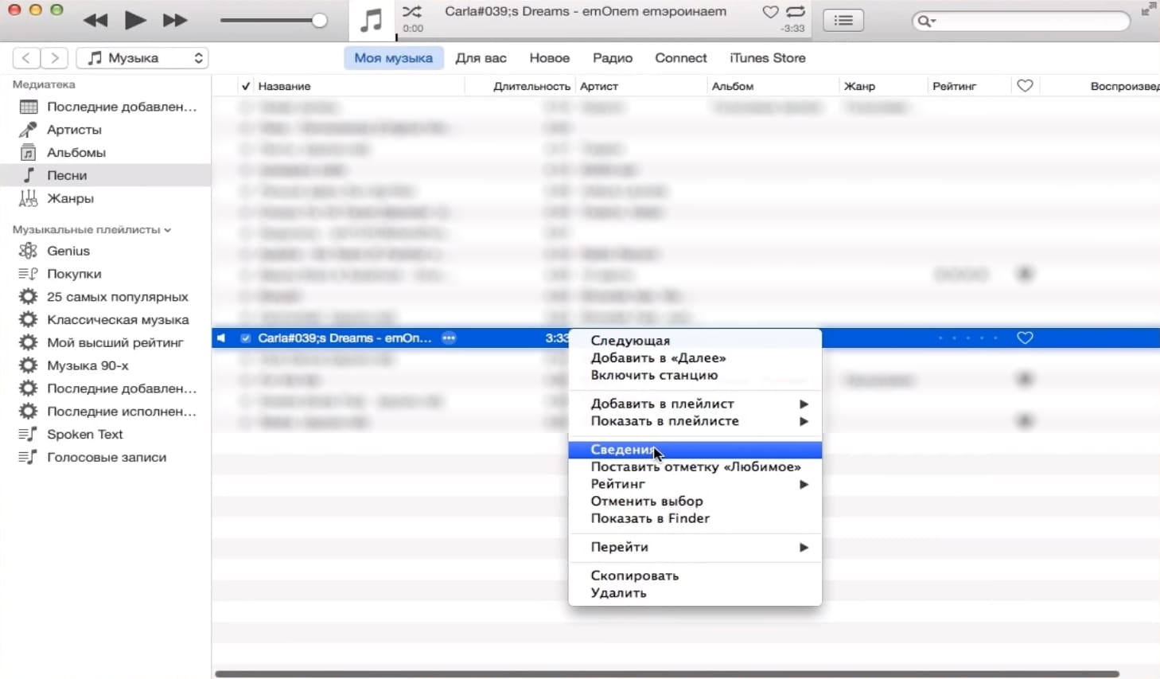The height and width of the screenshot is (679, 1160).
Task: Choose Добавить в «Далее» menu item
Action: pos(695,358)
